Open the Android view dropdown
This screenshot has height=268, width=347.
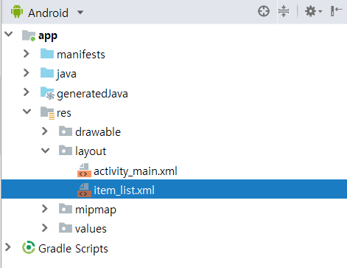pyautogui.click(x=80, y=13)
